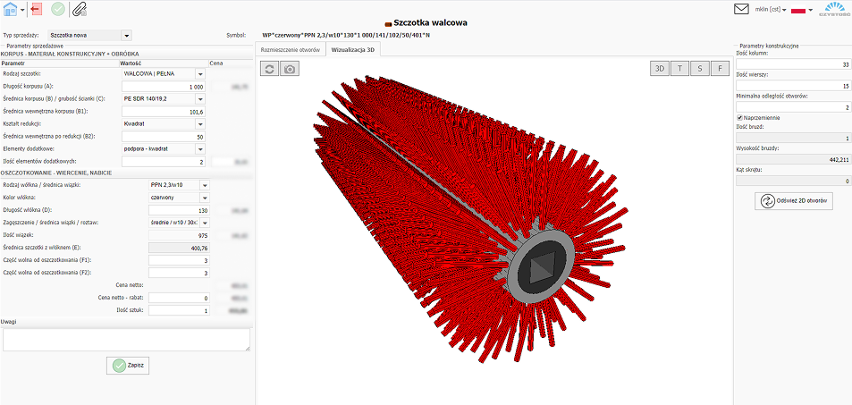Edit the Długość korpusu (A) field

pyautogui.click(x=164, y=87)
